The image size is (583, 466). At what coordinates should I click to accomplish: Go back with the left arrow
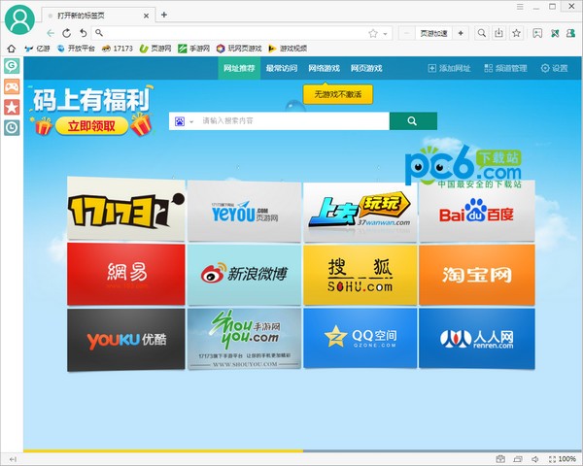point(51,33)
